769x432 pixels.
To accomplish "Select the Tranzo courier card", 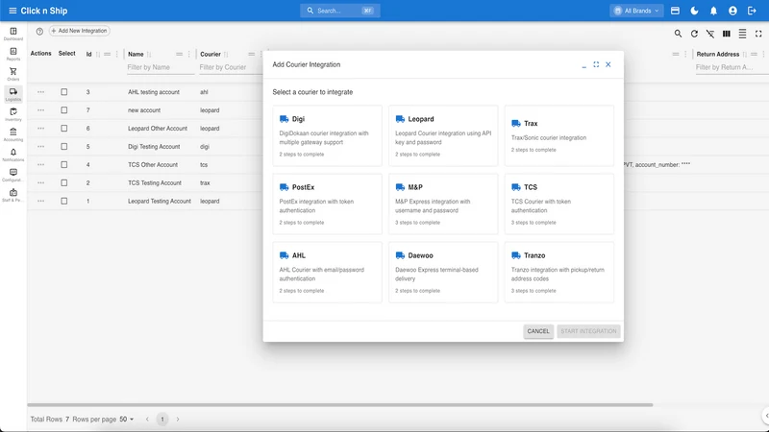I will pyautogui.click(x=559, y=273).
